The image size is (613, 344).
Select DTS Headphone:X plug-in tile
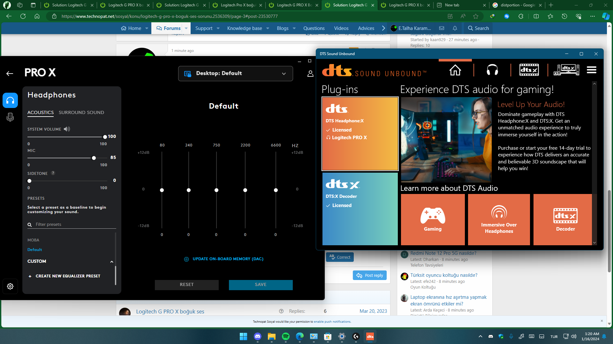[360, 134]
